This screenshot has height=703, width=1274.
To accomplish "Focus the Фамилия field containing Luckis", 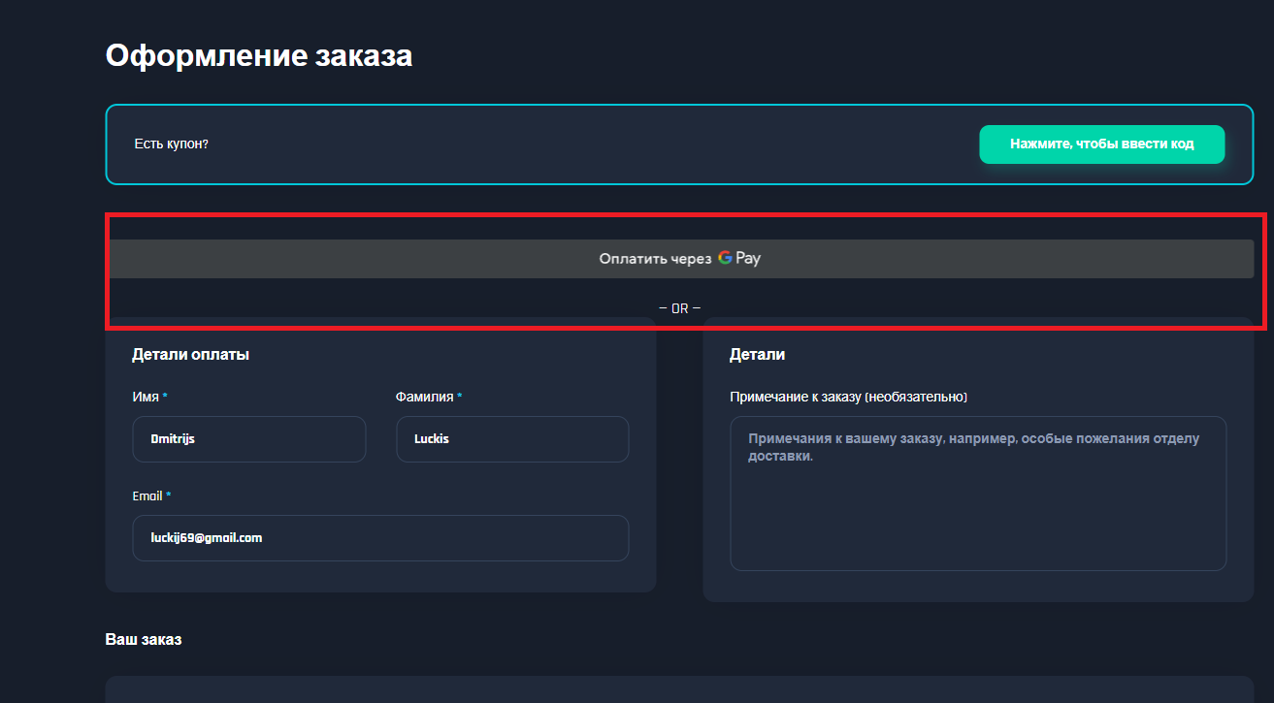I will point(512,439).
